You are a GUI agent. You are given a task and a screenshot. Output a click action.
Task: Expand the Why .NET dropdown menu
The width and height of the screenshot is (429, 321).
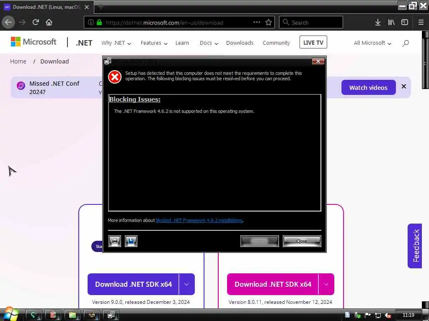coord(116,43)
